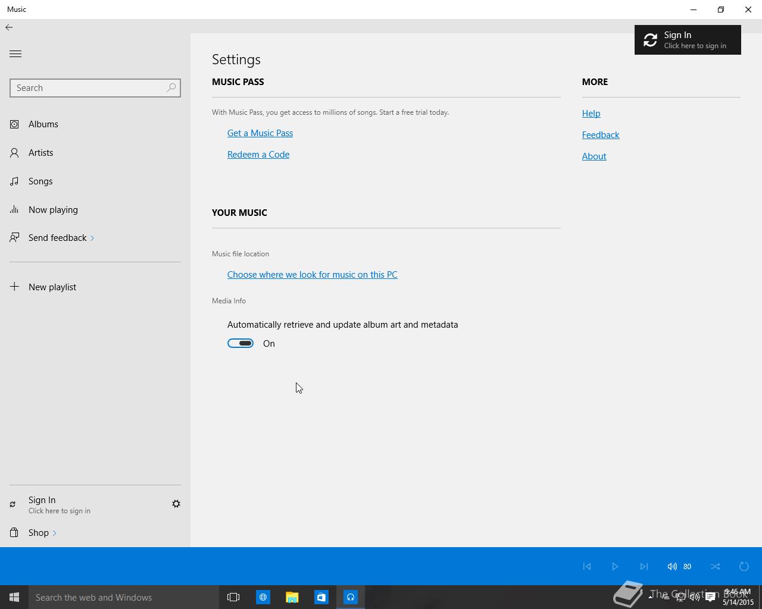Expand the Shop chevron
Viewport: 762px width, 609px height.
[54, 533]
